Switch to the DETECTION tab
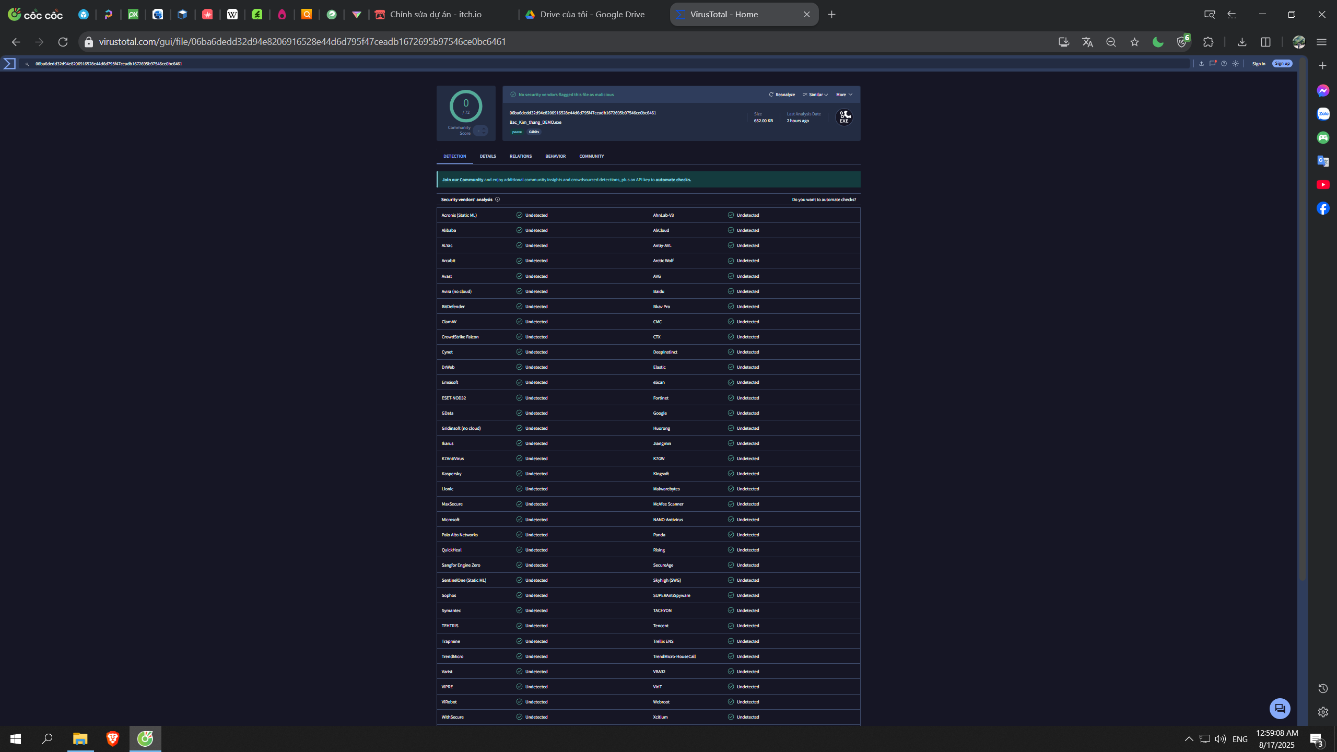Screen dimensions: 1337x752 coord(455,156)
